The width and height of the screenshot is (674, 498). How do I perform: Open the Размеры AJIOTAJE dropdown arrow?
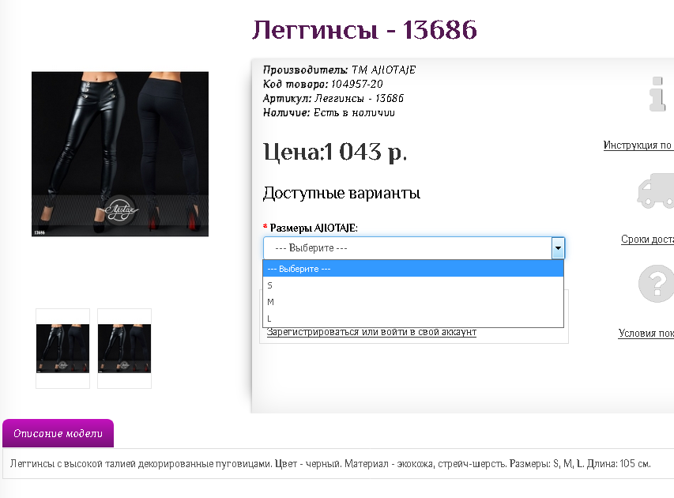[x=558, y=247]
